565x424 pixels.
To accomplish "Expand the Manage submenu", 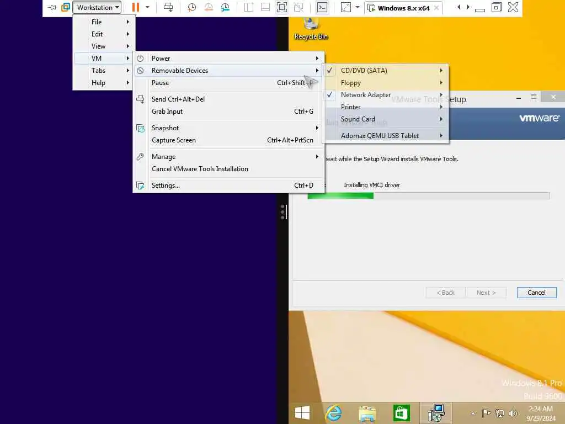I will (x=228, y=157).
